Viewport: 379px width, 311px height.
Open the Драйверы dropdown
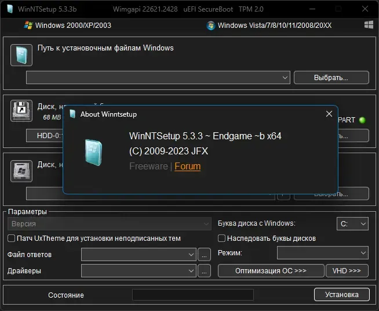139,270
